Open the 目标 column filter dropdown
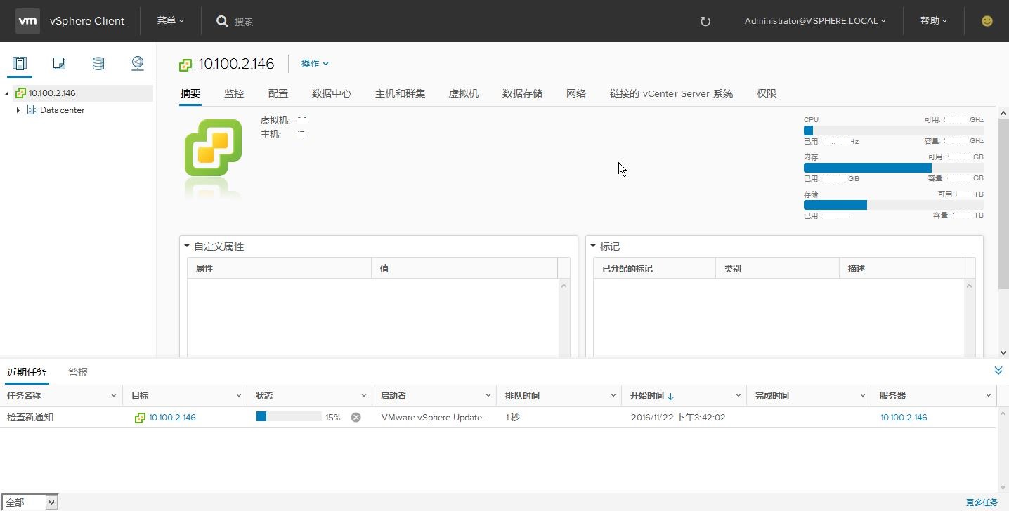The image size is (1009, 511). pyautogui.click(x=239, y=396)
